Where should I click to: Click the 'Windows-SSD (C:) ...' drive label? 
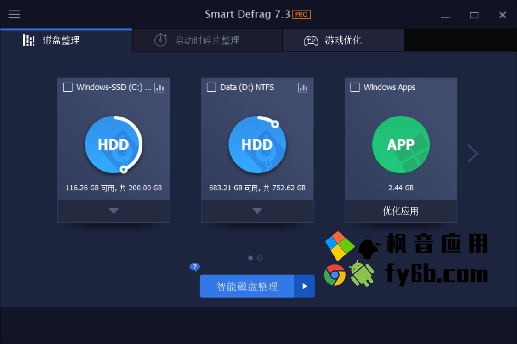pyautogui.click(x=114, y=87)
